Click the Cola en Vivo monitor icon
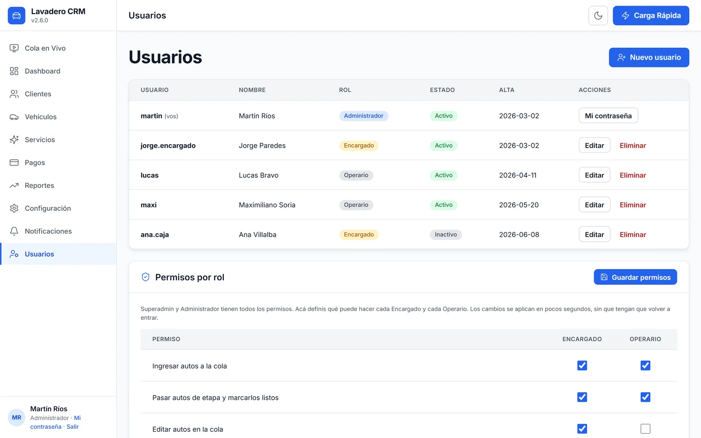The image size is (701, 438). pos(14,48)
